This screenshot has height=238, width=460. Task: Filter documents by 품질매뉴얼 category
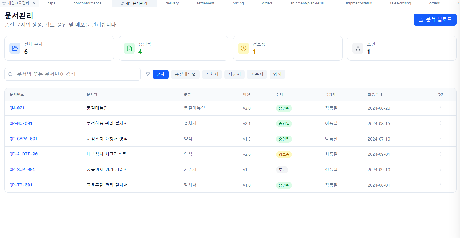point(185,74)
